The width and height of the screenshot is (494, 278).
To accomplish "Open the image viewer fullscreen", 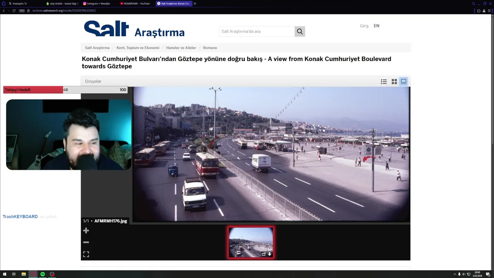I will coord(86,254).
